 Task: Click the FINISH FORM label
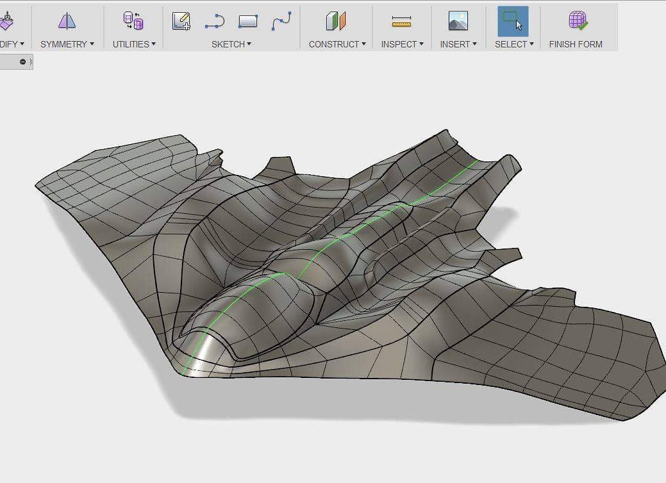tap(576, 44)
